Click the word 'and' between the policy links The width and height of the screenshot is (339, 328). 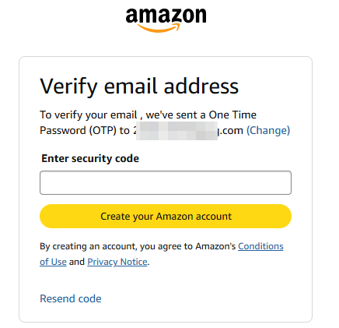pyautogui.click(x=77, y=262)
